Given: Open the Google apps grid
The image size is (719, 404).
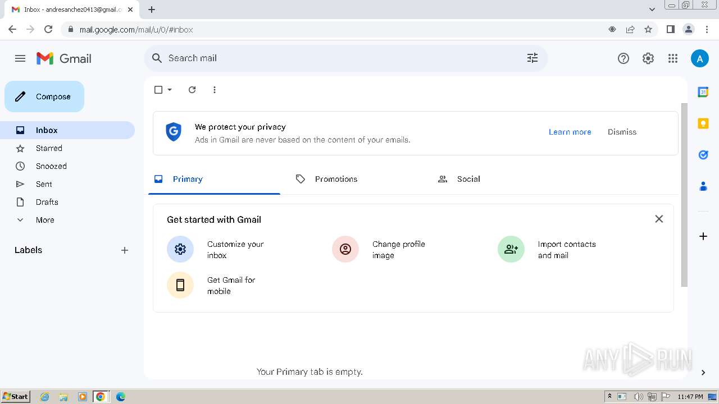Looking at the screenshot, I should coord(673,58).
